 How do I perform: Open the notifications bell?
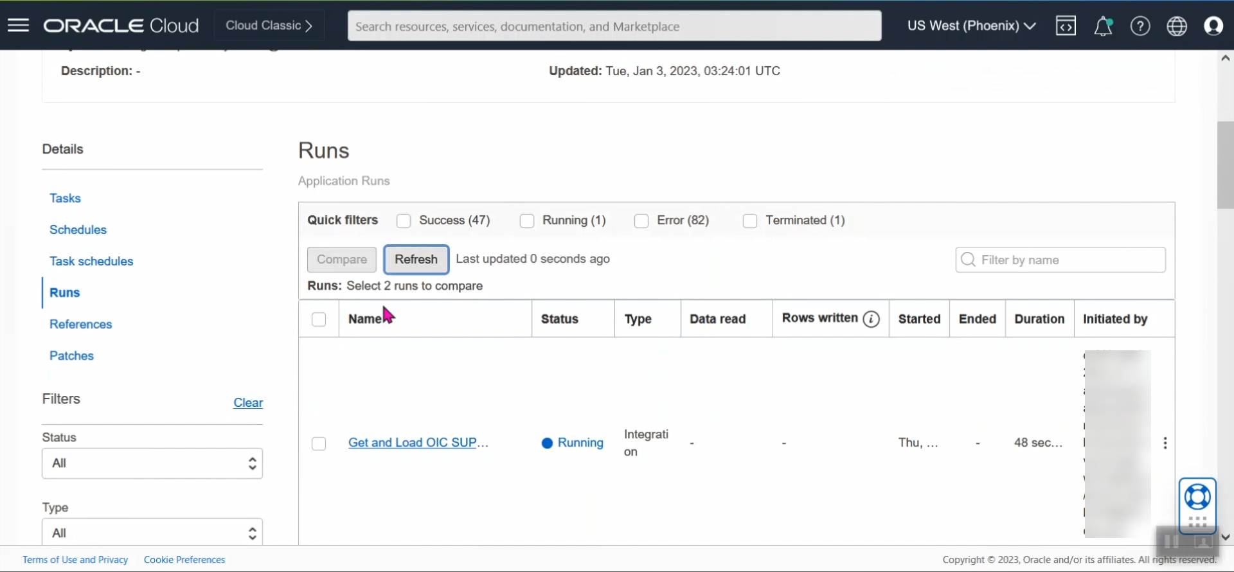[1103, 26]
